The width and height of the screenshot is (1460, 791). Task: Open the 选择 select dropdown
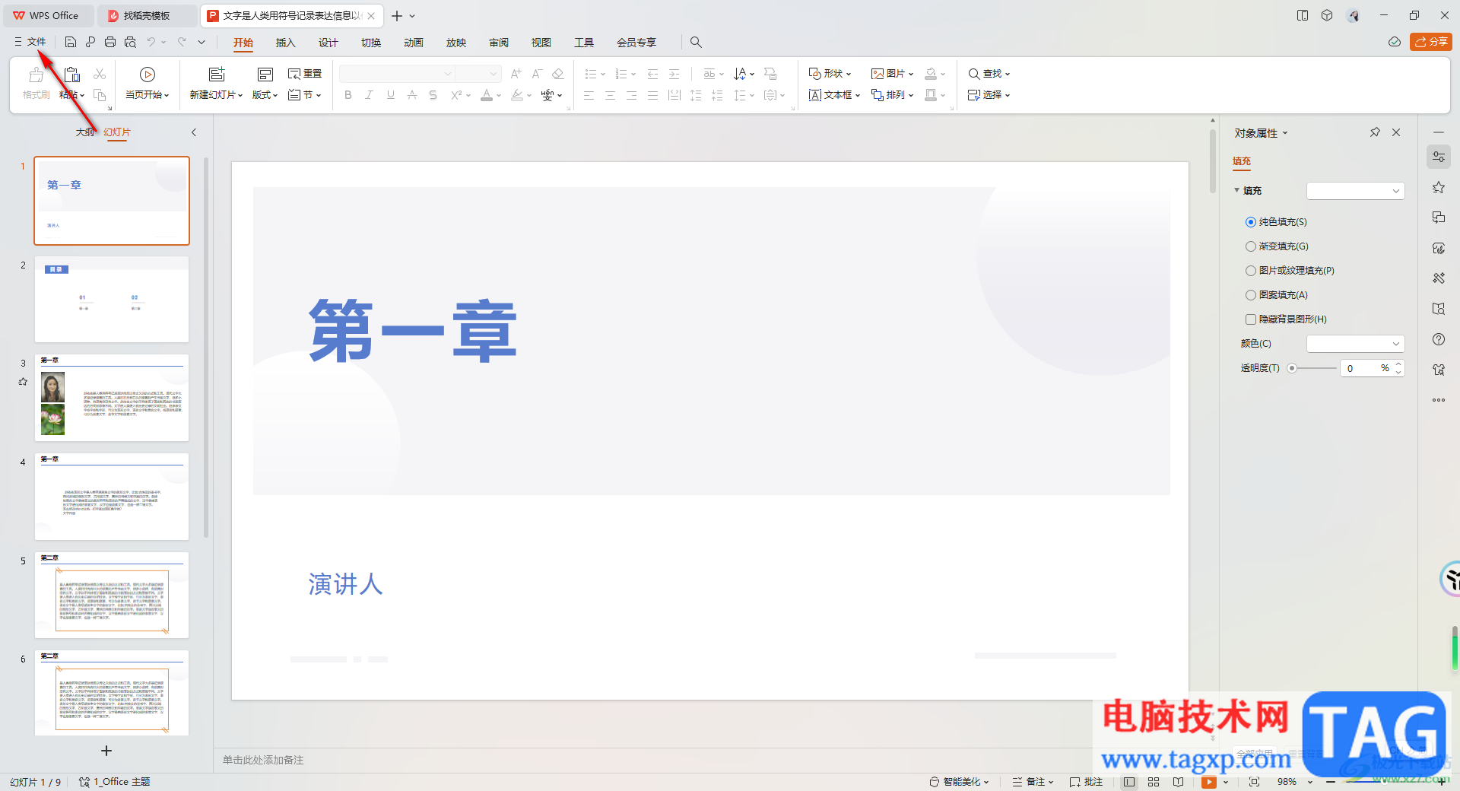coord(989,95)
